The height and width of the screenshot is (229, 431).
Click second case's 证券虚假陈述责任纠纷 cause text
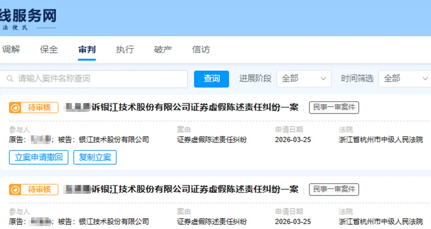click(212, 222)
